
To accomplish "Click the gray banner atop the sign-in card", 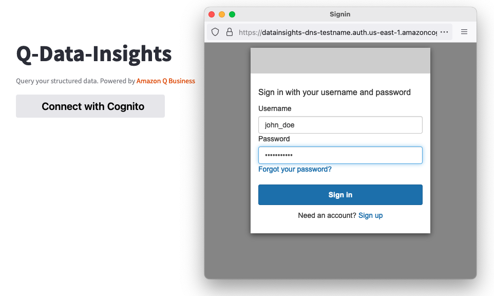I will point(340,61).
